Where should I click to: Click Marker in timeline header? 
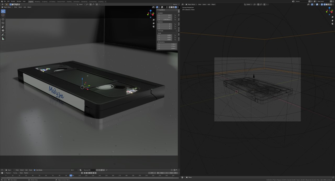[x=26, y=173]
